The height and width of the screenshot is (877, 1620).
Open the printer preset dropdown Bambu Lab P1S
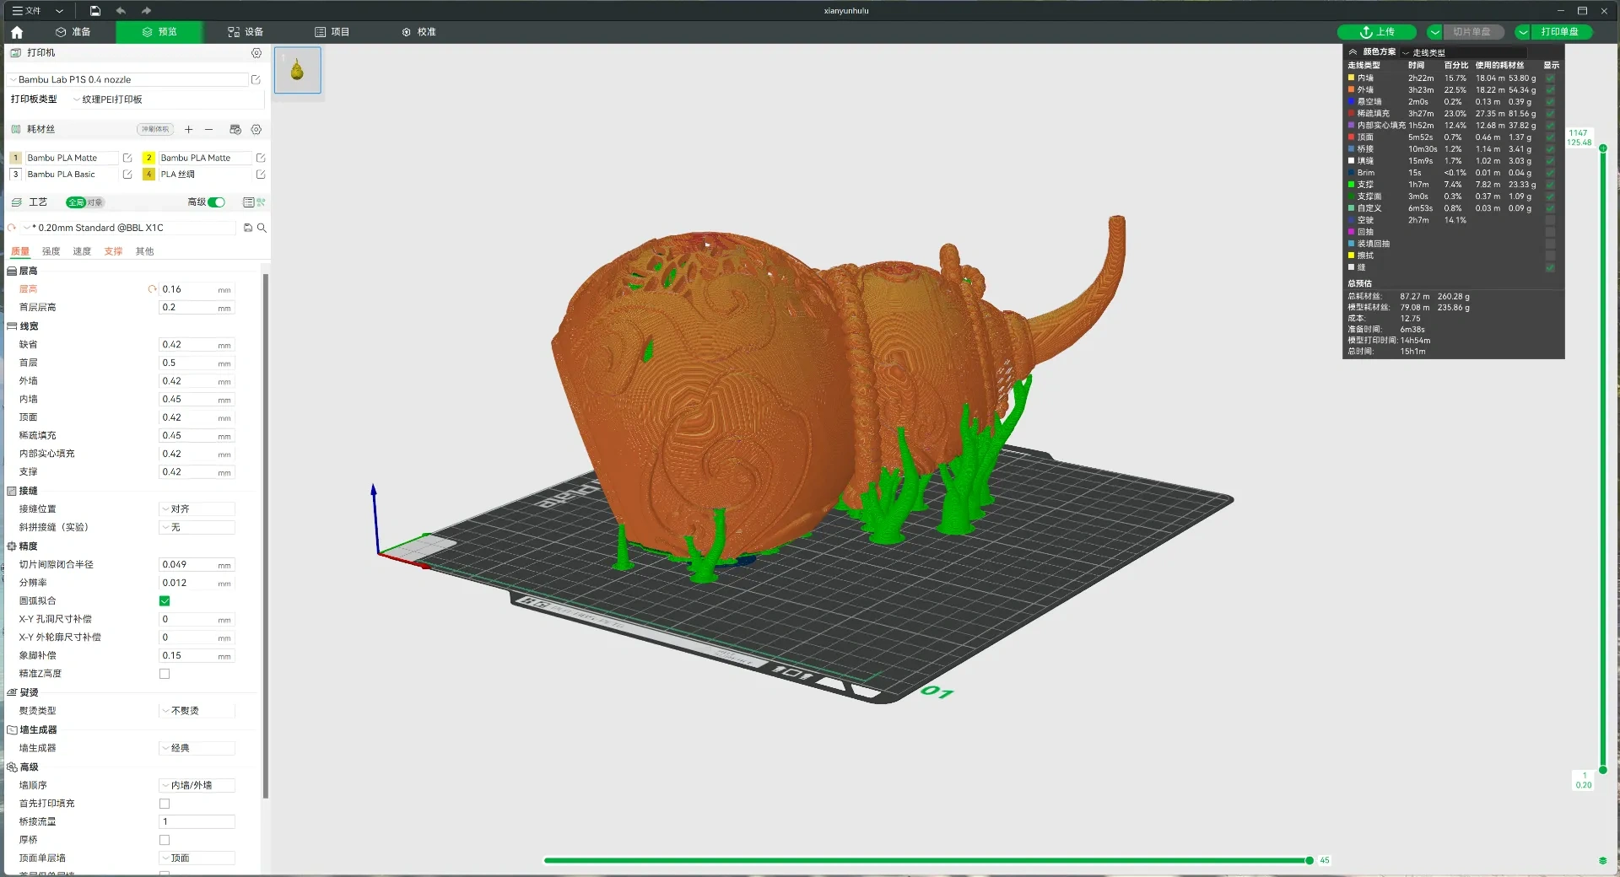tap(129, 79)
